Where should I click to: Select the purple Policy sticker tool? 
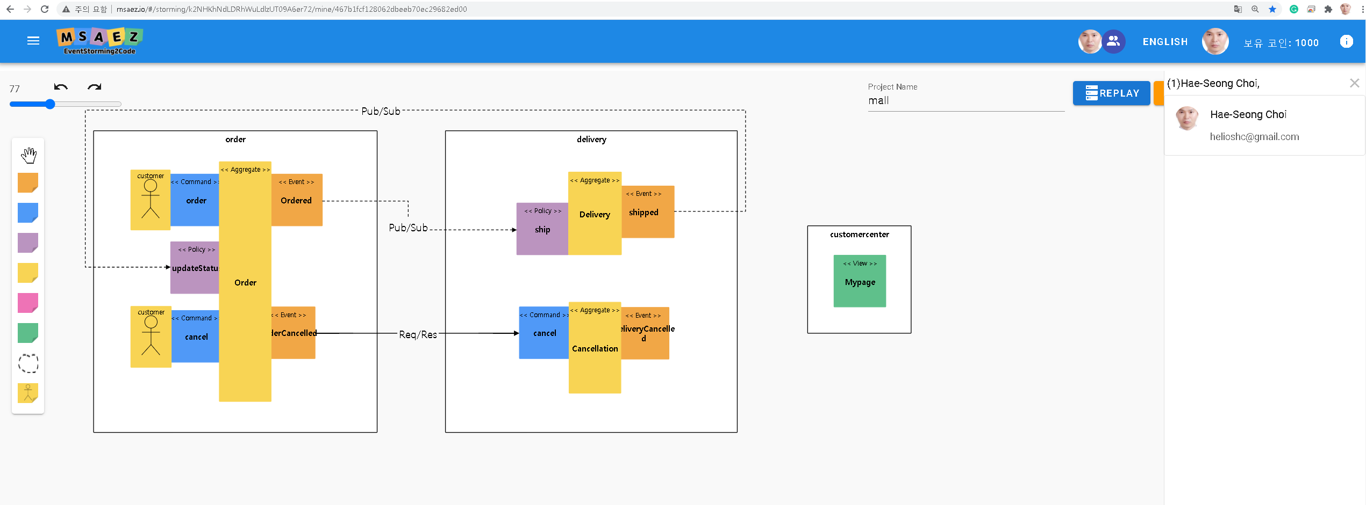click(28, 243)
